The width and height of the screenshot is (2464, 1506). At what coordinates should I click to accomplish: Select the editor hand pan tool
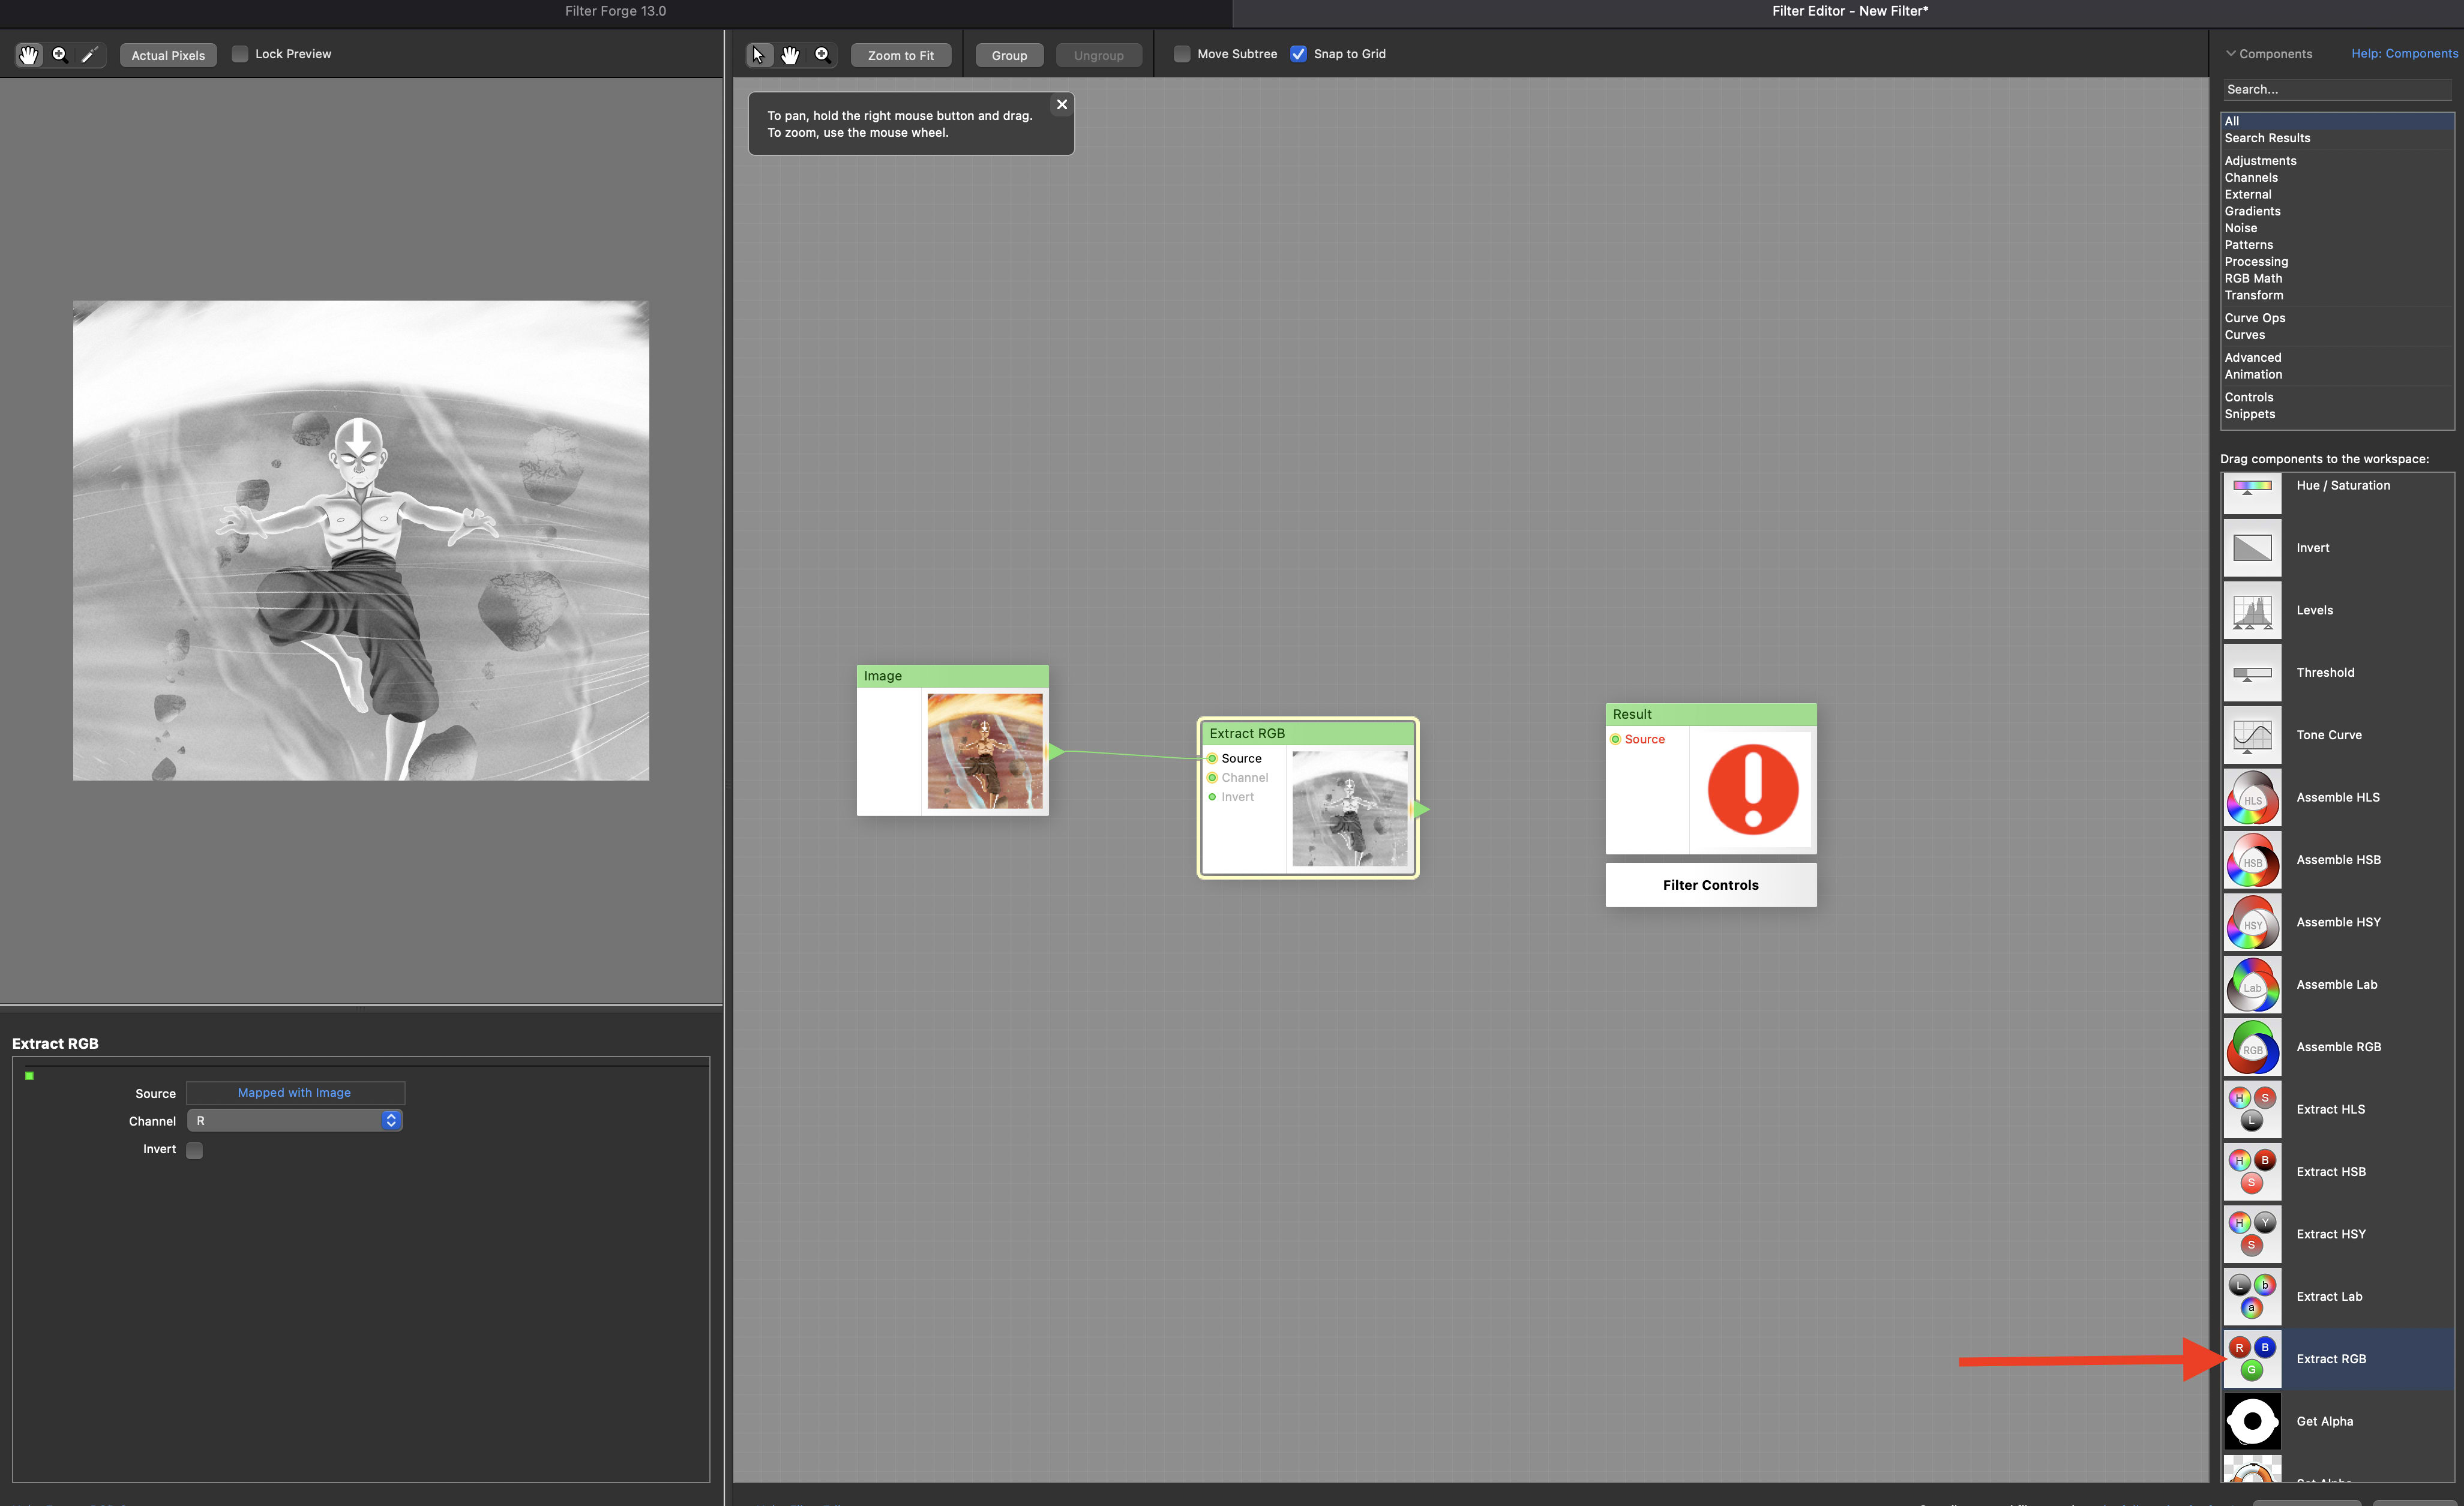click(x=790, y=55)
